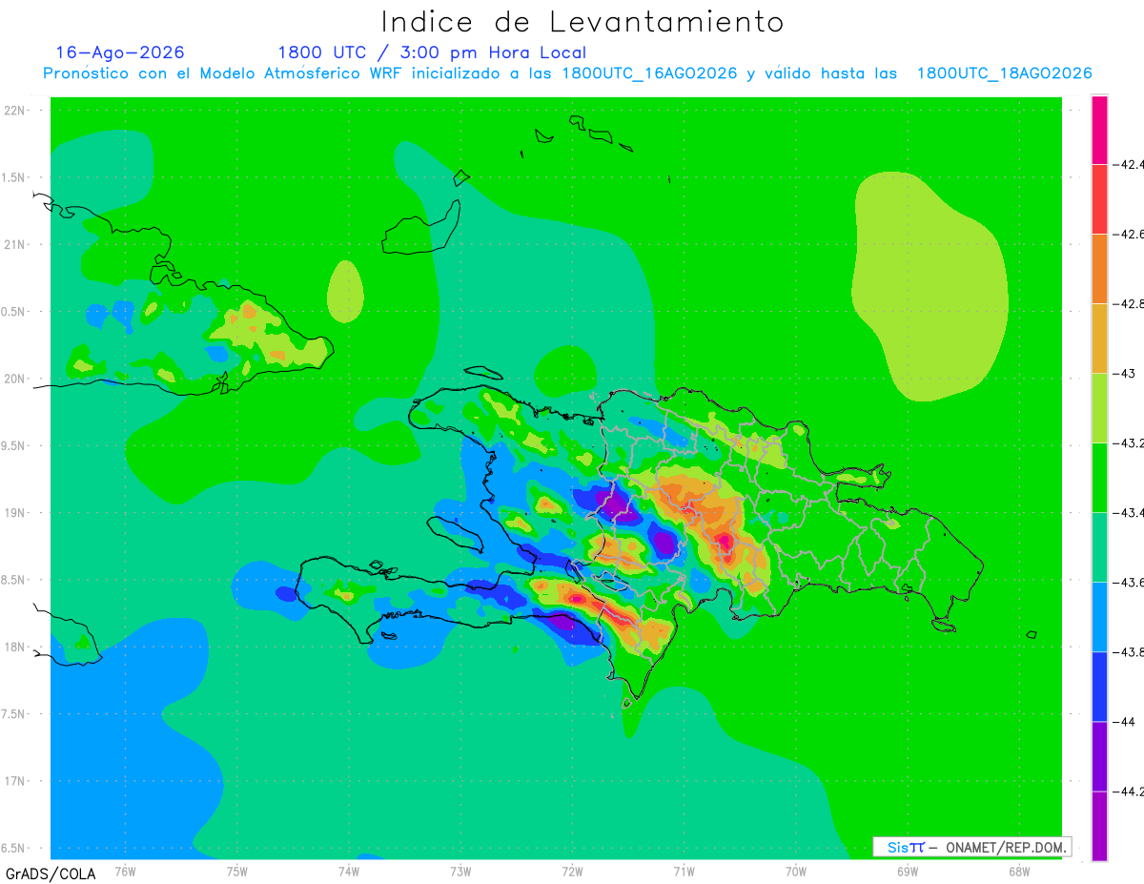Click the -44.2 color bar value
The image size is (1144, 884).
tap(1129, 791)
